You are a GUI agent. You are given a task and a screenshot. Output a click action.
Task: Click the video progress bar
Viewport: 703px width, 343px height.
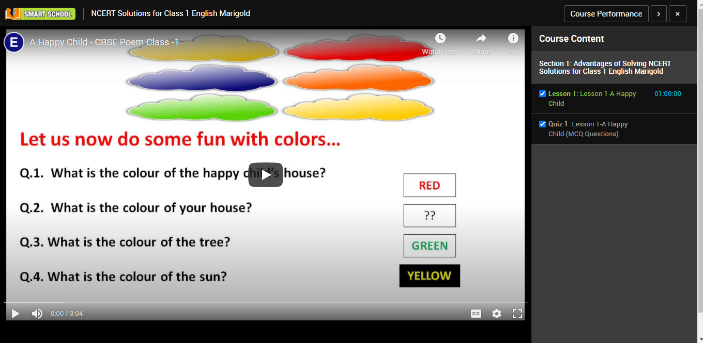[265, 302]
